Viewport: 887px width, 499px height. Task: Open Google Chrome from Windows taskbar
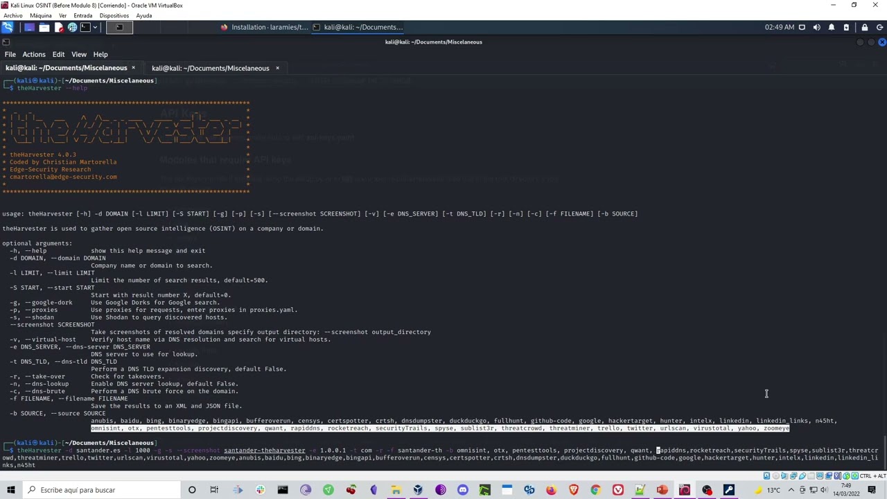point(595,490)
